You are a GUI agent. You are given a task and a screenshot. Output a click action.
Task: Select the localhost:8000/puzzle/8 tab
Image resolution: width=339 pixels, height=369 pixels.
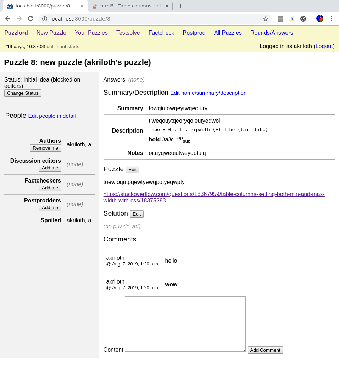(45, 6)
